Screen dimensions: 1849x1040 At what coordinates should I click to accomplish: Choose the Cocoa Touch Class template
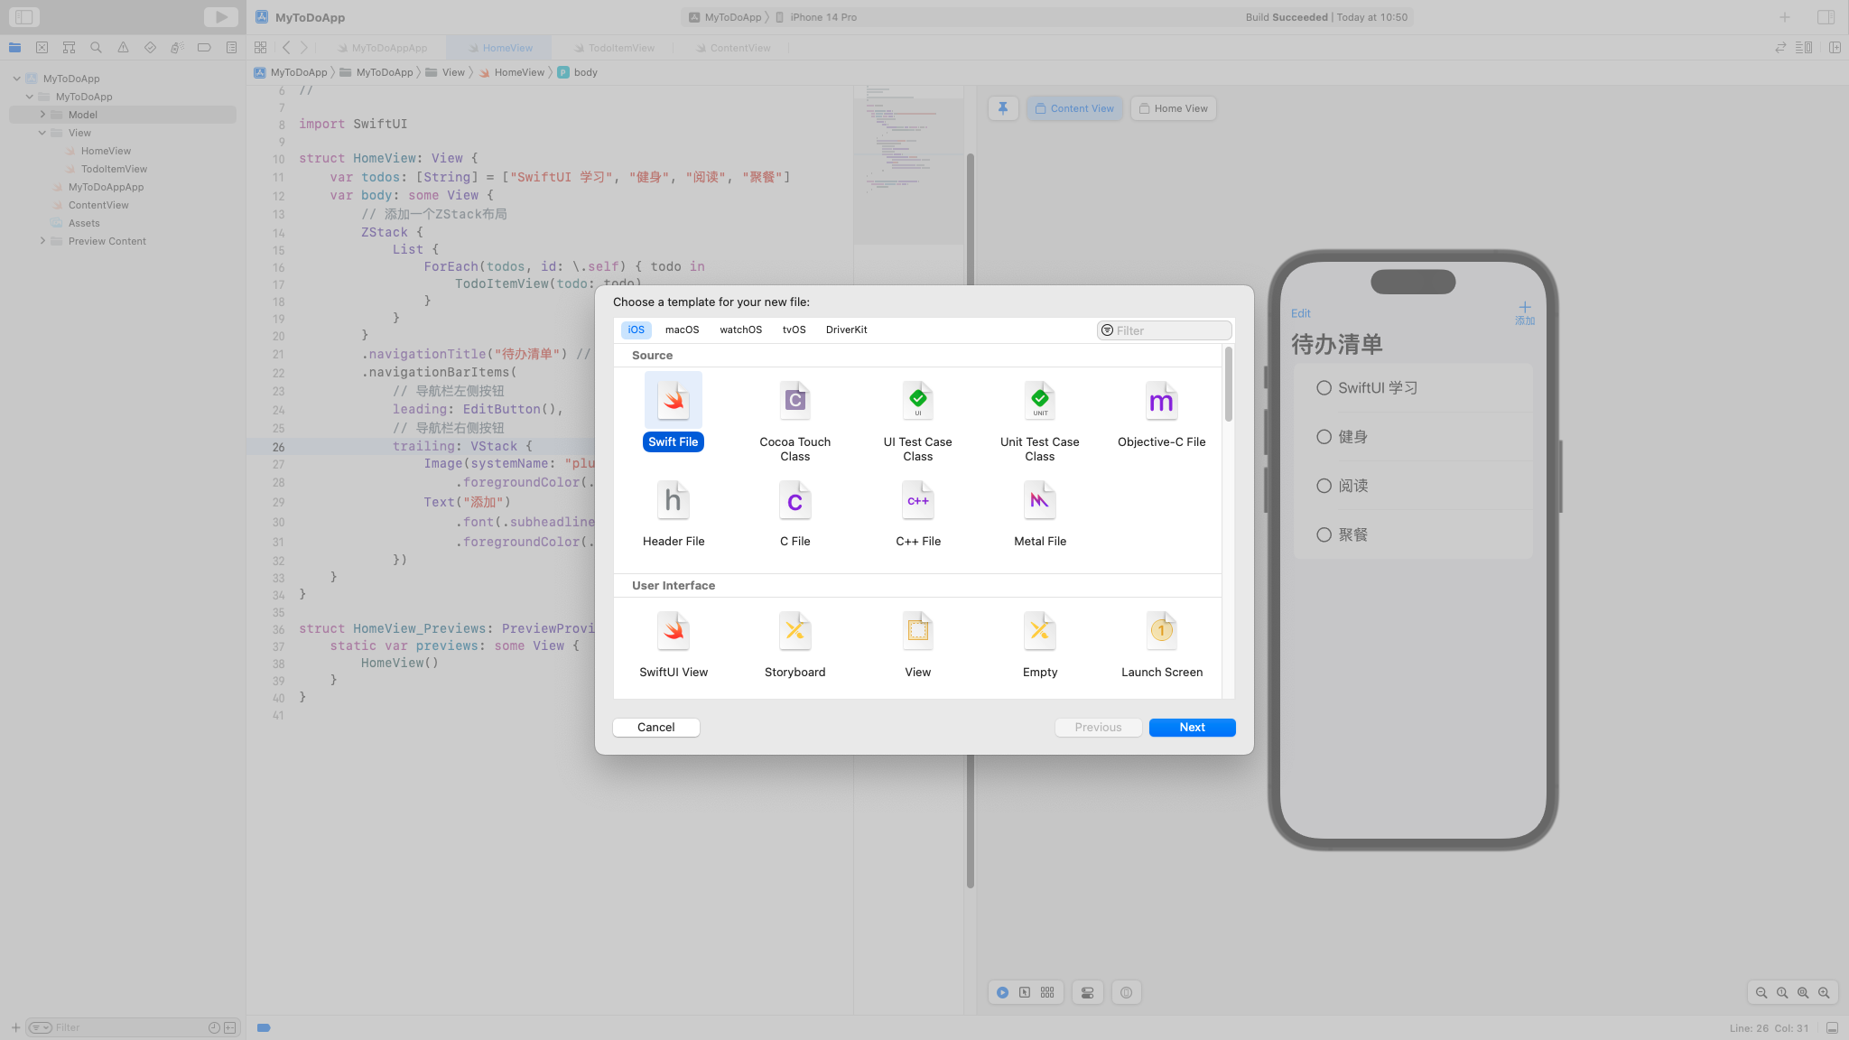coord(794,402)
